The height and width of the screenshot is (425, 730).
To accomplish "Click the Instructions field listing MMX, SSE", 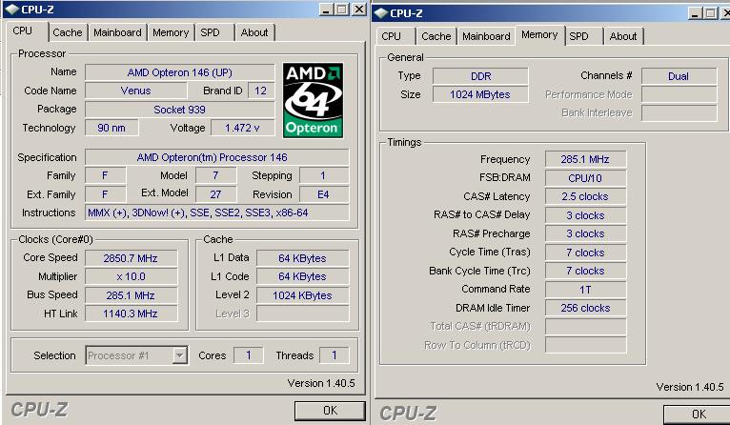I will 217,212.
